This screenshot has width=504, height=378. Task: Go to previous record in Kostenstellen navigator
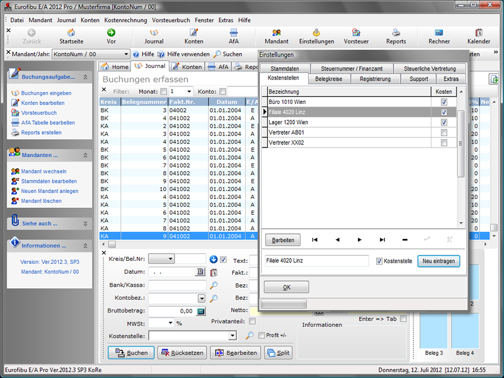337,240
